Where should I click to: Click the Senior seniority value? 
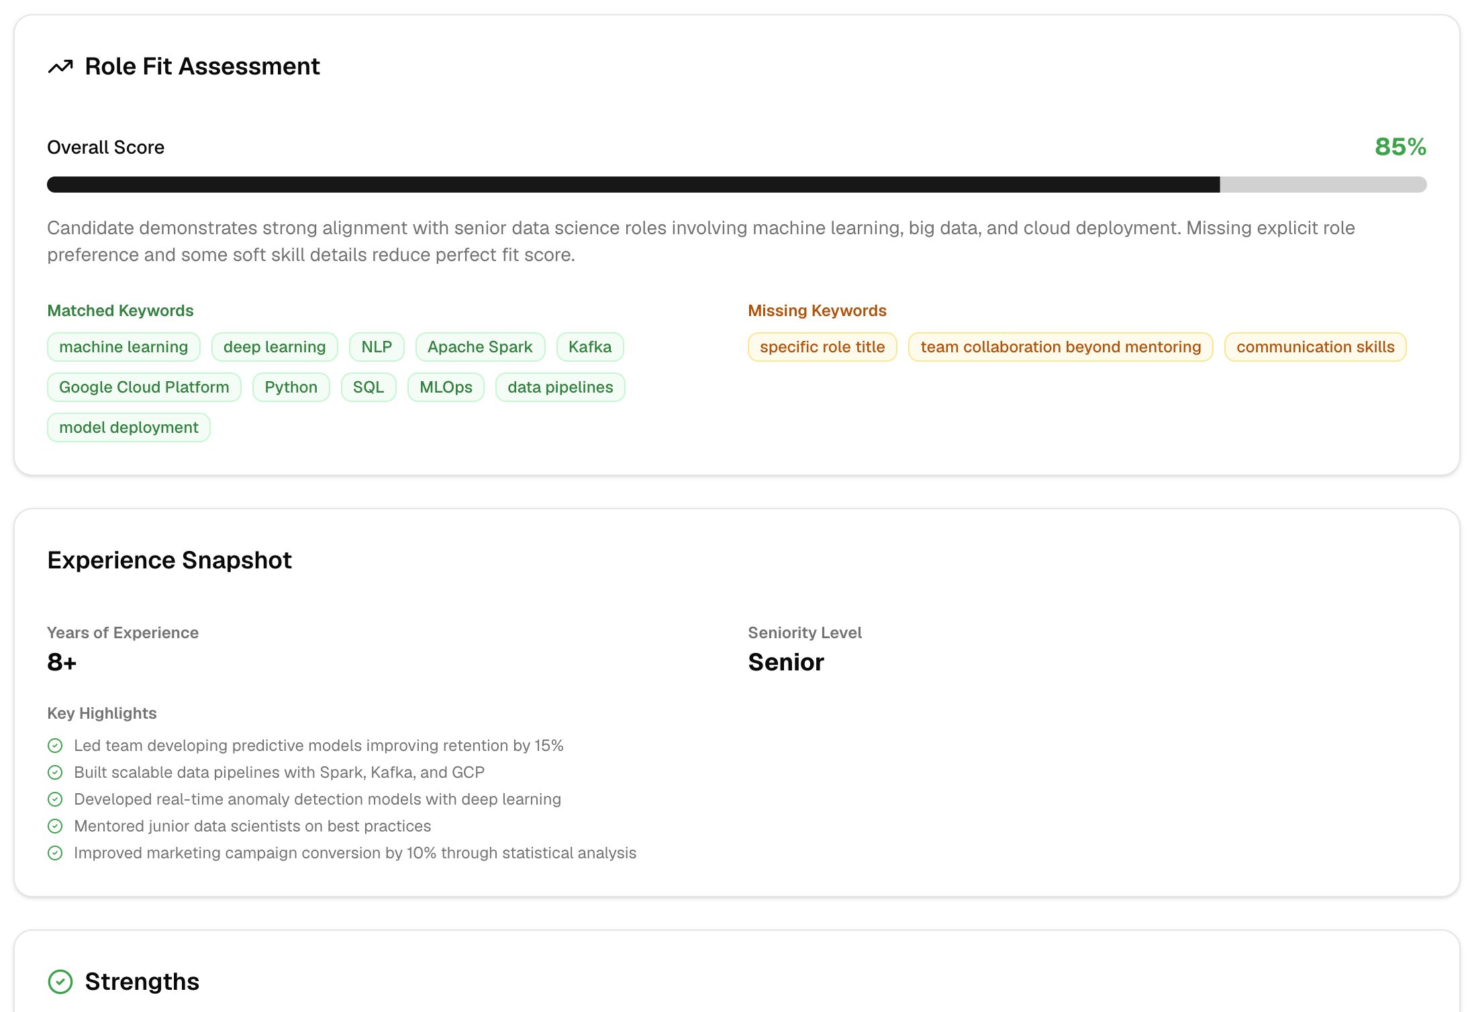coord(786,662)
